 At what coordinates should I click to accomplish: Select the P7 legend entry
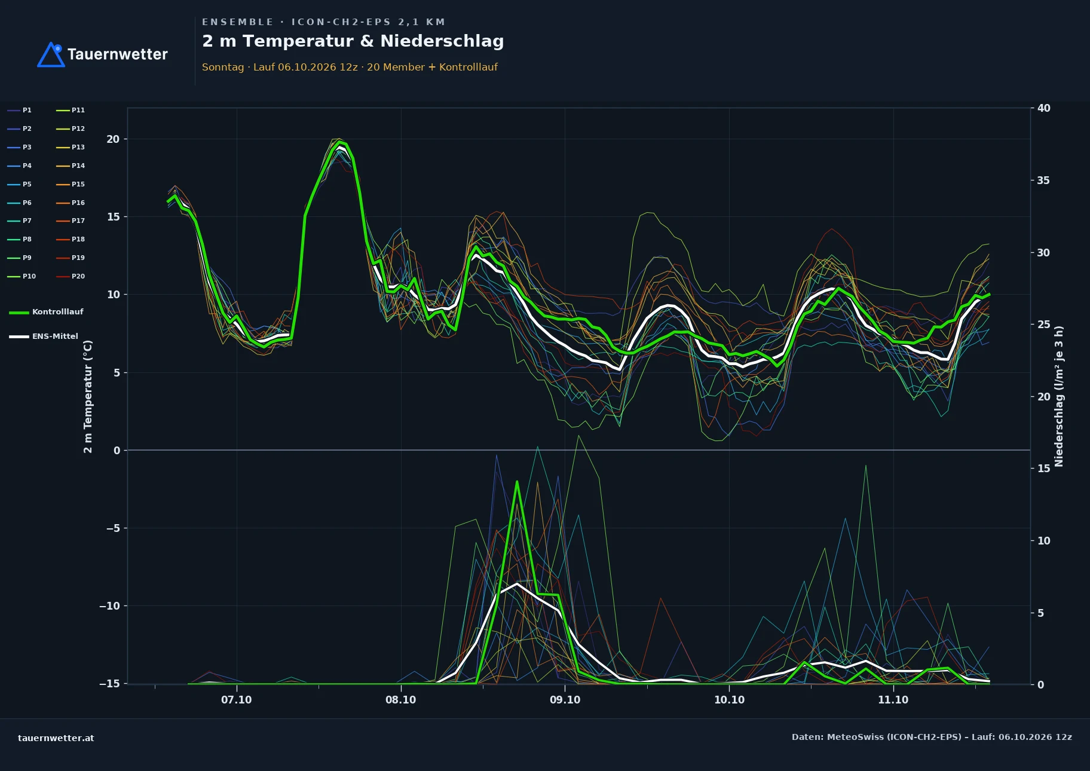[x=20, y=221]
